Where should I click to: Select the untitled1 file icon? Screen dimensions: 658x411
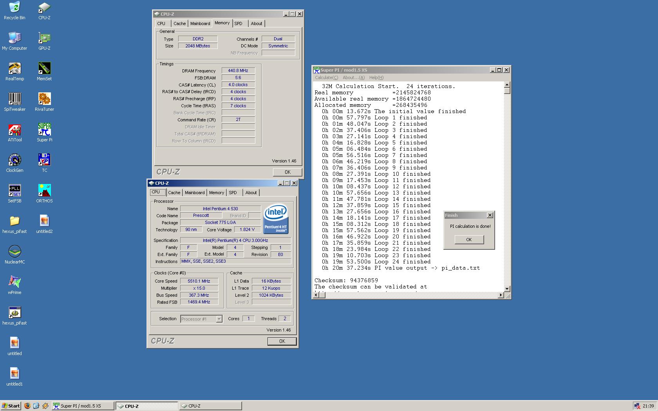(x=14, y=377)
